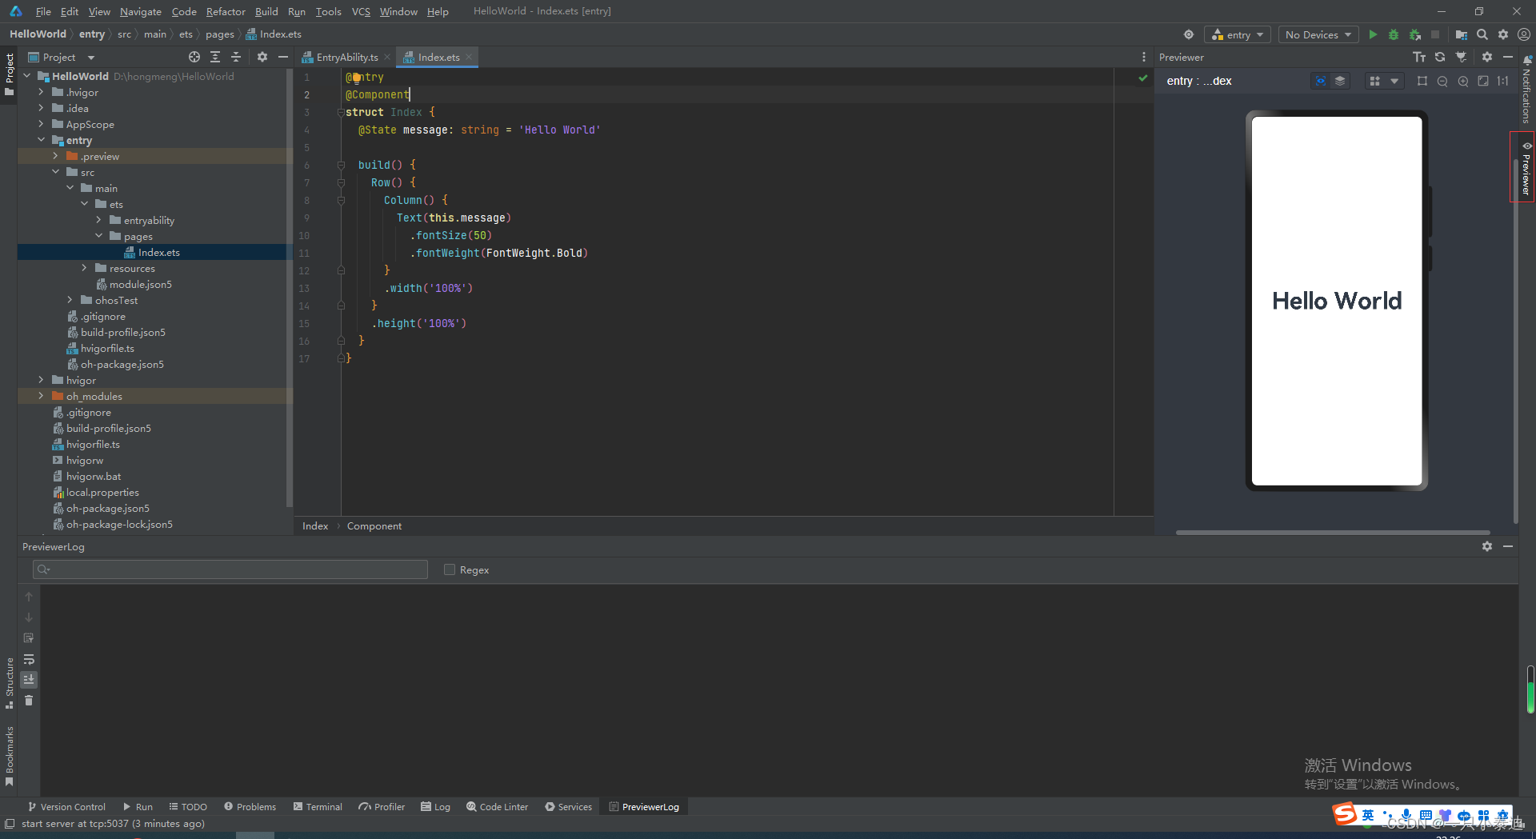The image size is (1536, 839).
Task: Click the Previewer font size (Tt) icon
Action: 1419,57
